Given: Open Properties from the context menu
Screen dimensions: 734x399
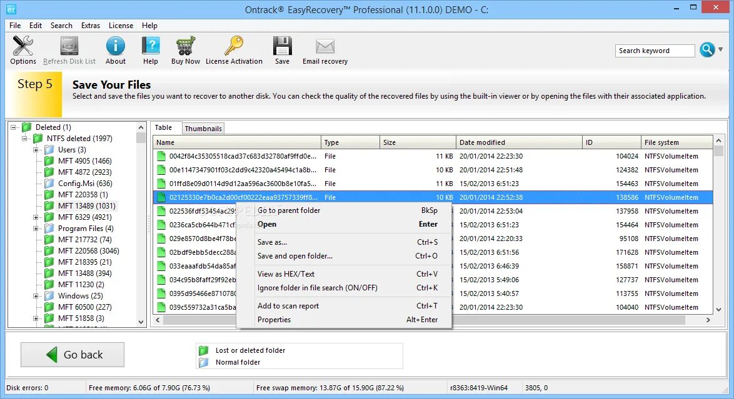Looking at the screenshot, I should tap(344, 320).
